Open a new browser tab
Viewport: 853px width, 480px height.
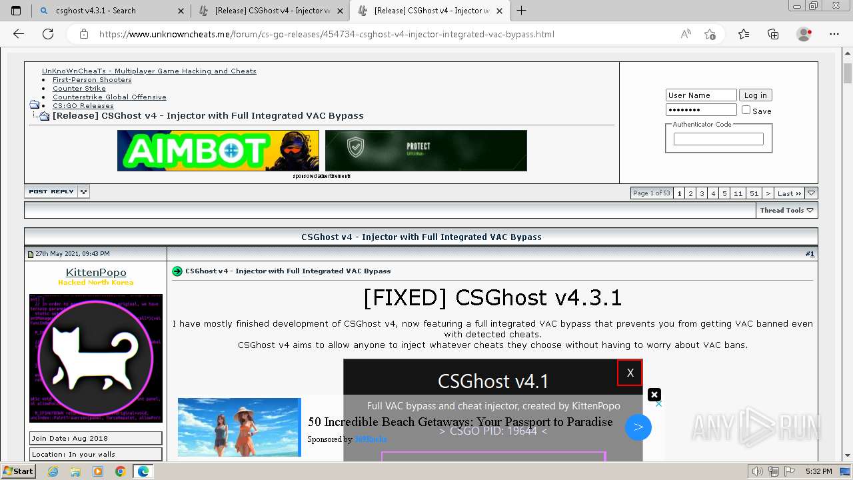pos(521,11)
